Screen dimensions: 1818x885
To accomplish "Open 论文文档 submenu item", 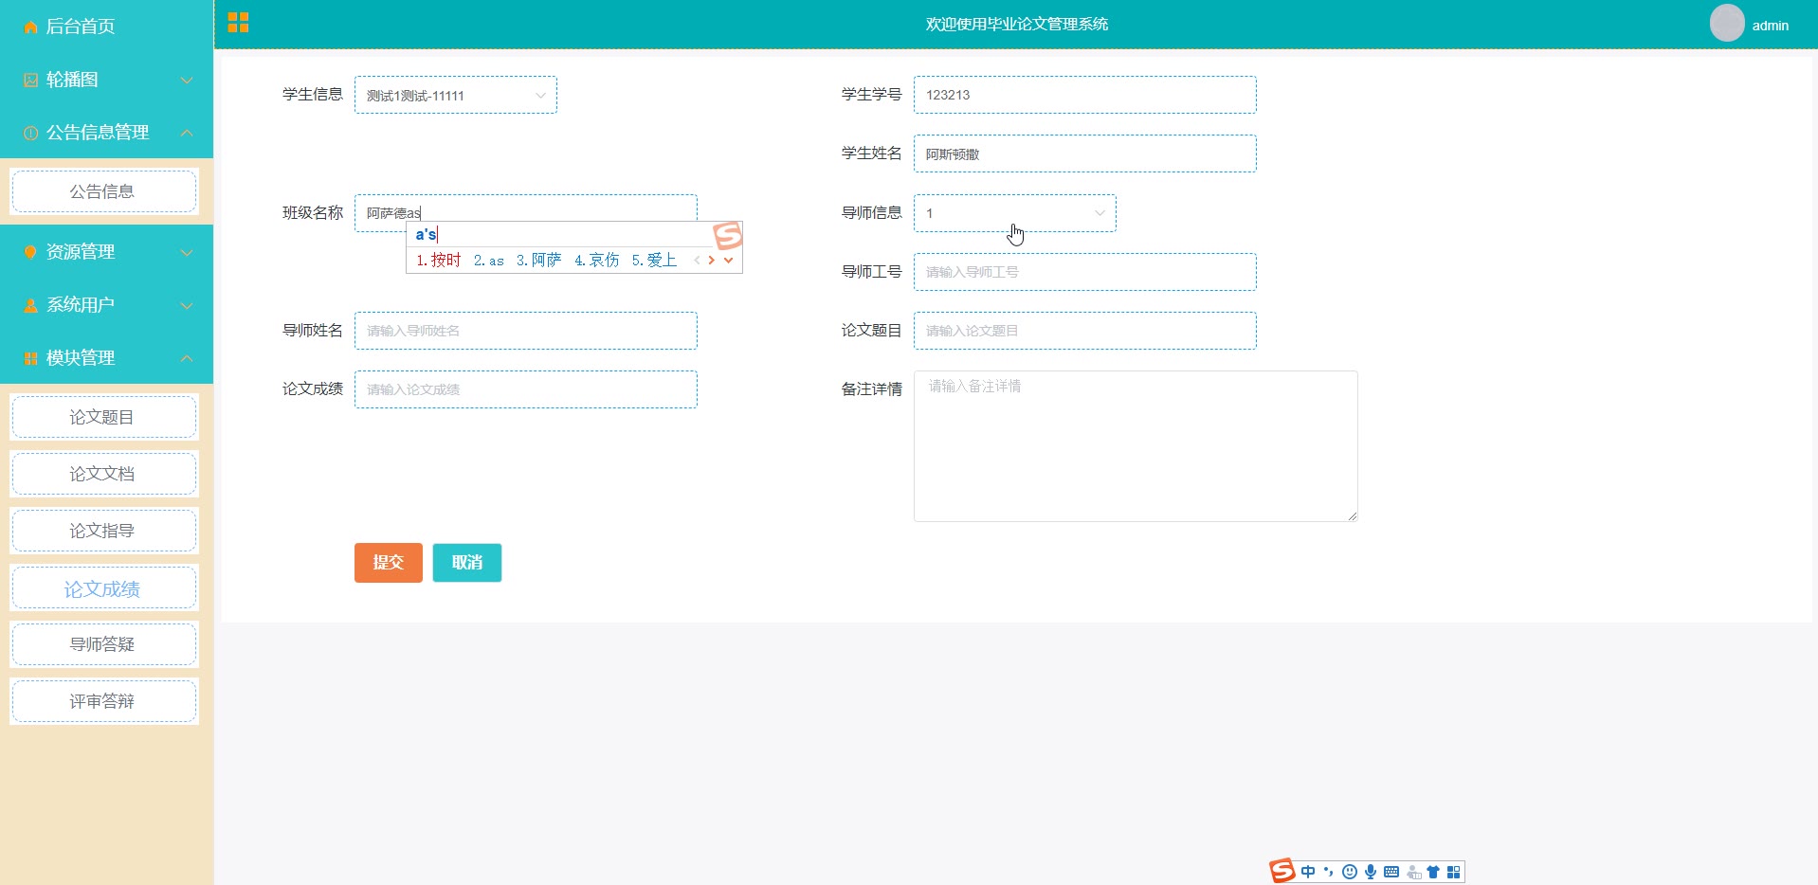I will point(103,474).
